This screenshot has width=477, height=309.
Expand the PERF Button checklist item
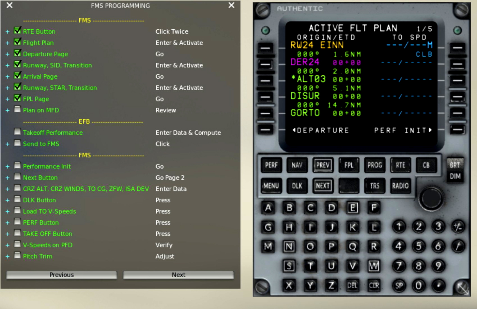pos(7,223)
